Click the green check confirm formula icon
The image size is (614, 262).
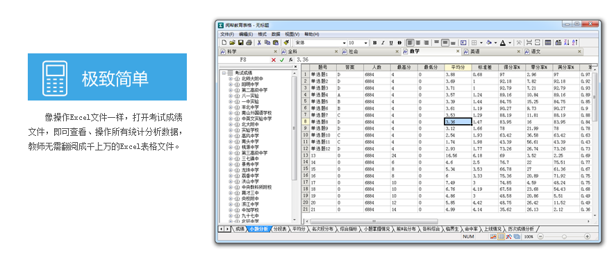tap(282, 60)
